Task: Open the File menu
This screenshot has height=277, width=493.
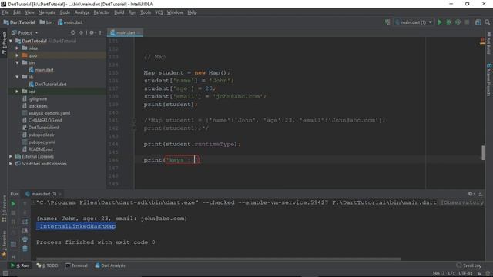Action: click(5, 12)
